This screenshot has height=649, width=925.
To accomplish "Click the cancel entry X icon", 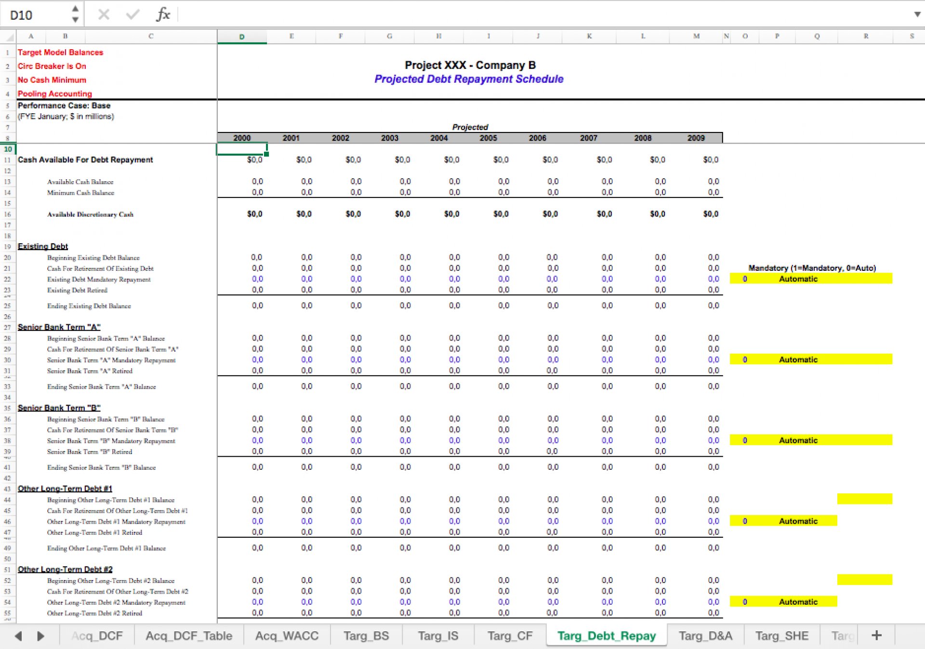I will (104, 14).
